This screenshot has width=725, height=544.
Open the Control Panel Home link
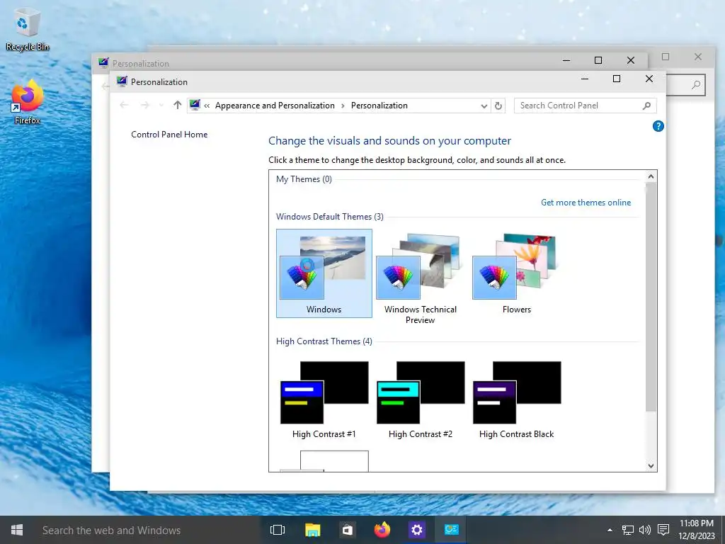pyautogui.click(x=169, y=135)
